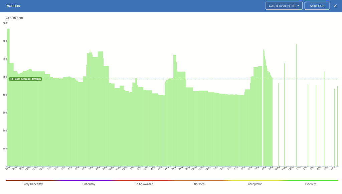Click the To be Avoided legend label
The height and width of the screenshot is (194, 342).
tap(144, 184)
